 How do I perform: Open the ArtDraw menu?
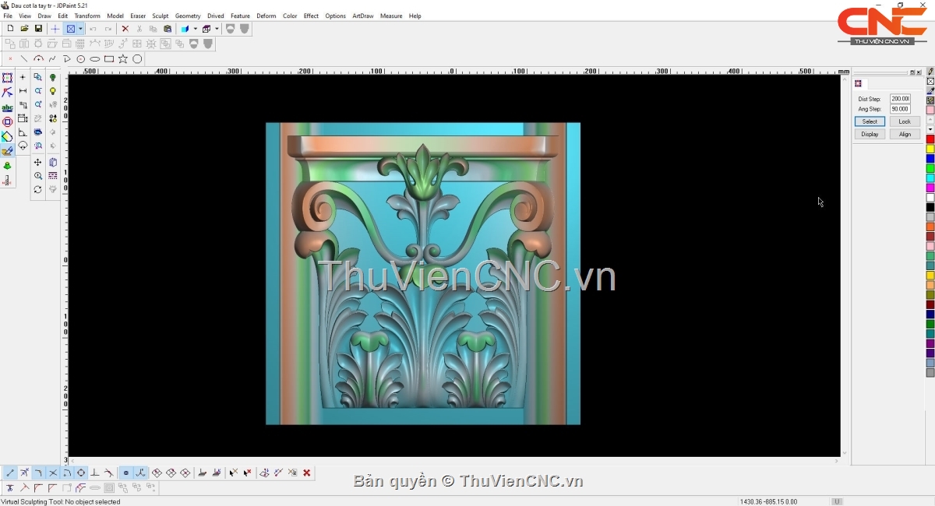pyautogui.click(x=362, y=16)
